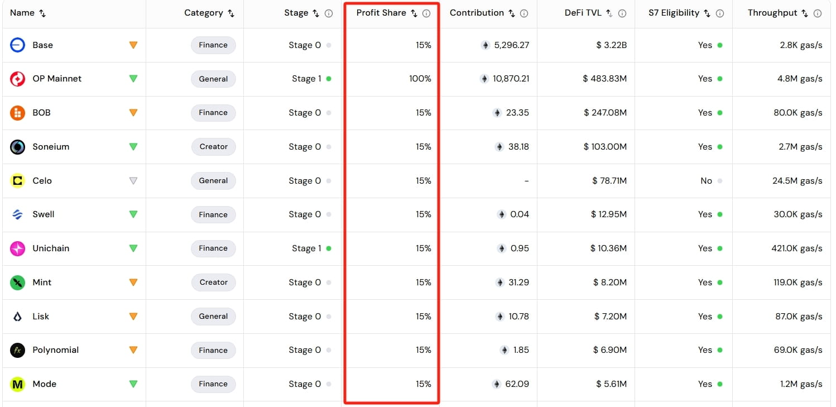
Task: Click the Creator badge for Soneium
Action: [213, 147]
